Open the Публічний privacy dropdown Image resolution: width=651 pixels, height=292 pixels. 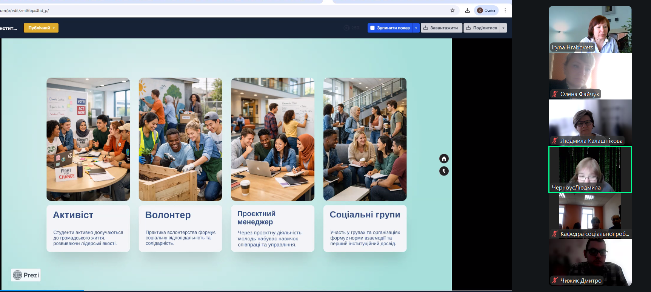coord(41,28)
